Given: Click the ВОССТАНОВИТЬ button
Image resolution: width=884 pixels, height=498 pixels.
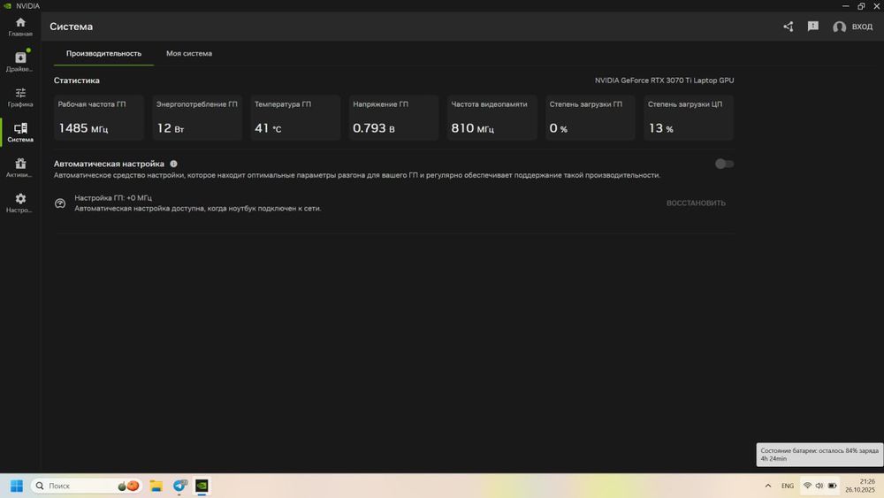Looking at the screenshot, I should pos(696,203).
